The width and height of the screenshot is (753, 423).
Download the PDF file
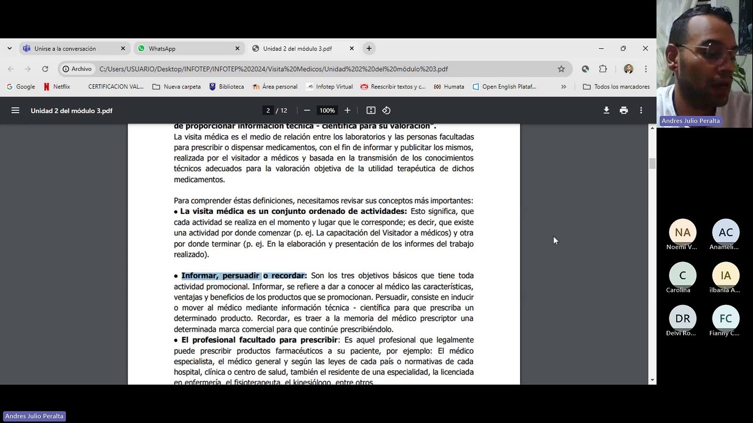(607, 110)
